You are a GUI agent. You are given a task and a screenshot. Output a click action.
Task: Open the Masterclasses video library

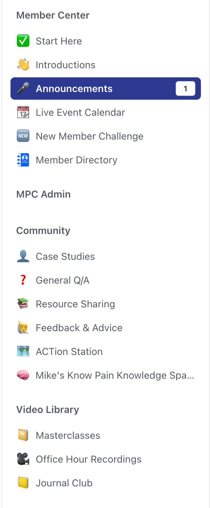(x=68, y=435)
